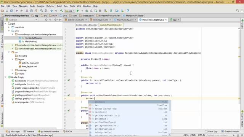This screenshot has width=244, height=137.
Task: Collapse the Gradle Scripts node
Action: point(6,77)
